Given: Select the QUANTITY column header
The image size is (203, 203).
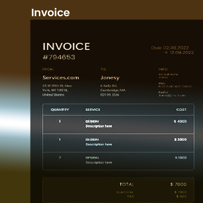Looking at the screenshot, I should [60, 109].
